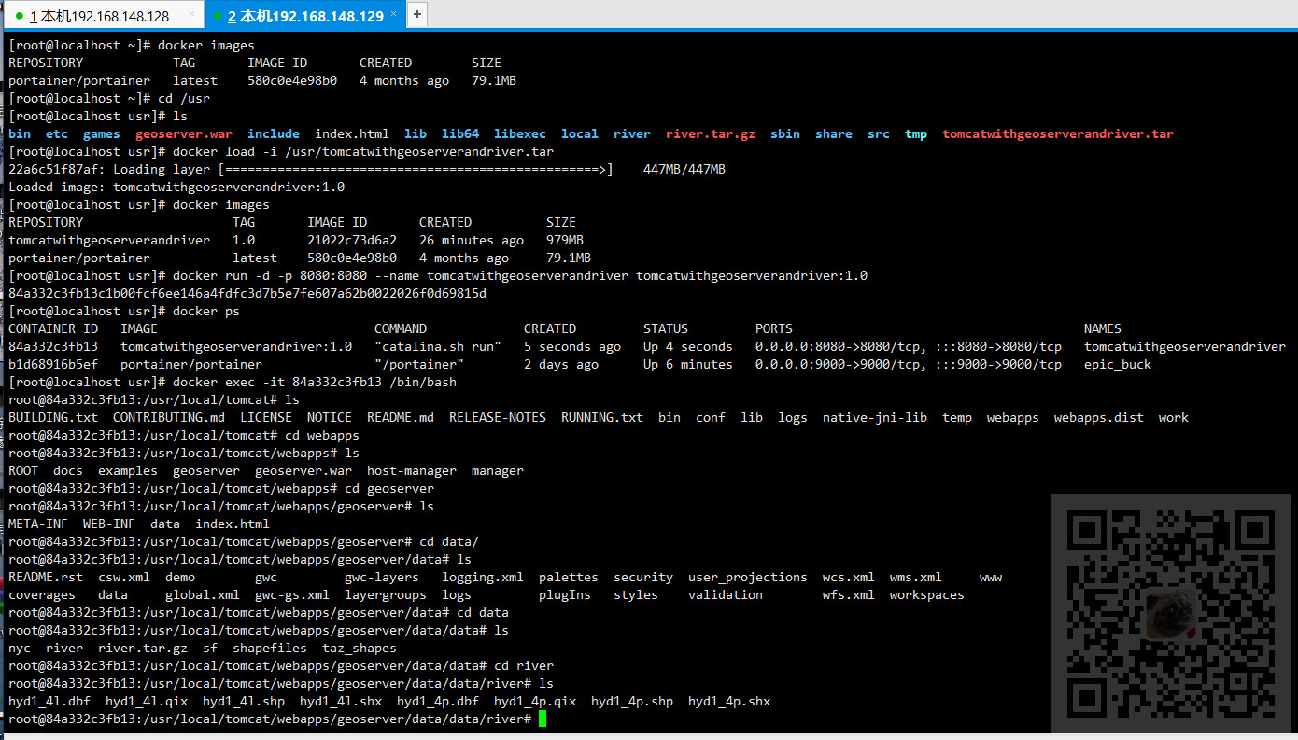This screenshot has width=1298, height=740.
Task: Click the long container hash starting 84a332c3fb13c1b0
Action: (x=247, y=293)
